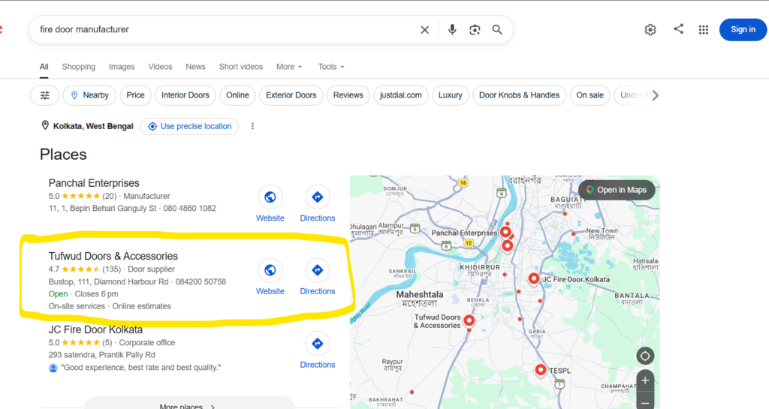The height and width of the screenshot is (409, 769).
Task: Click the review quote "Good experience, best rate"
Action: 140,368
